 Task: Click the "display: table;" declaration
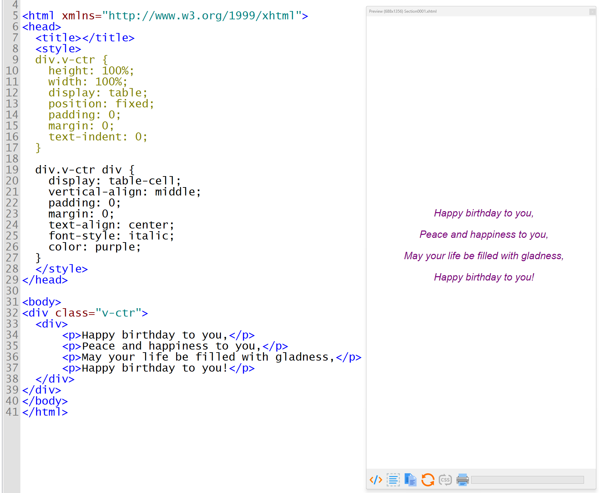pos(98,93)
